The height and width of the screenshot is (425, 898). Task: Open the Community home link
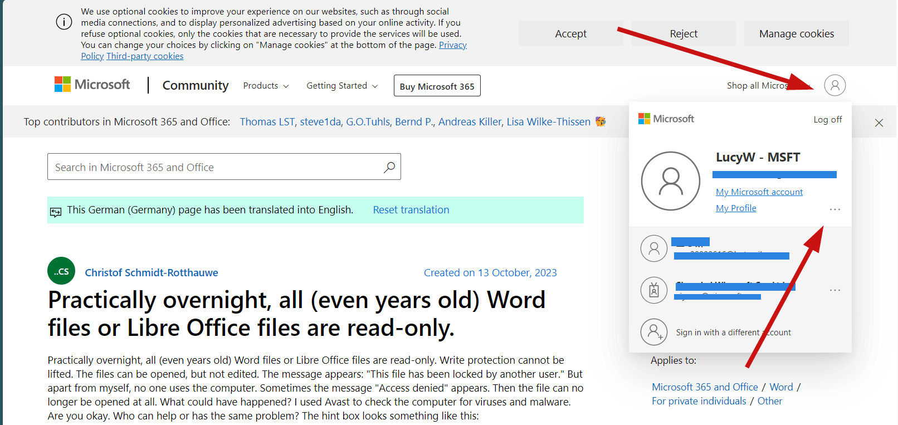tap(196, 85)
